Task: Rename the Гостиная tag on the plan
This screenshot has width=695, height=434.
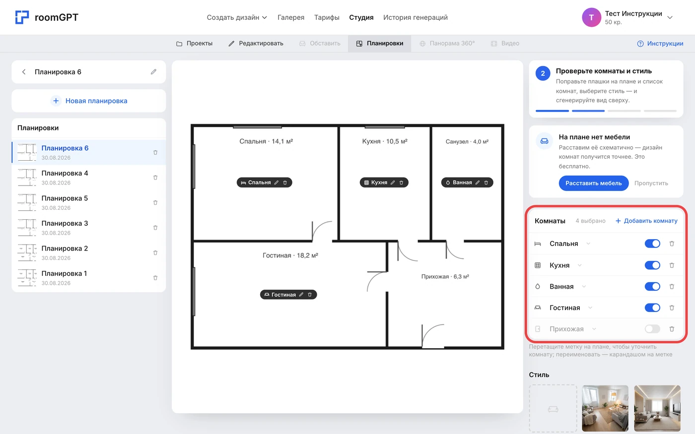Action: [301, 295]
